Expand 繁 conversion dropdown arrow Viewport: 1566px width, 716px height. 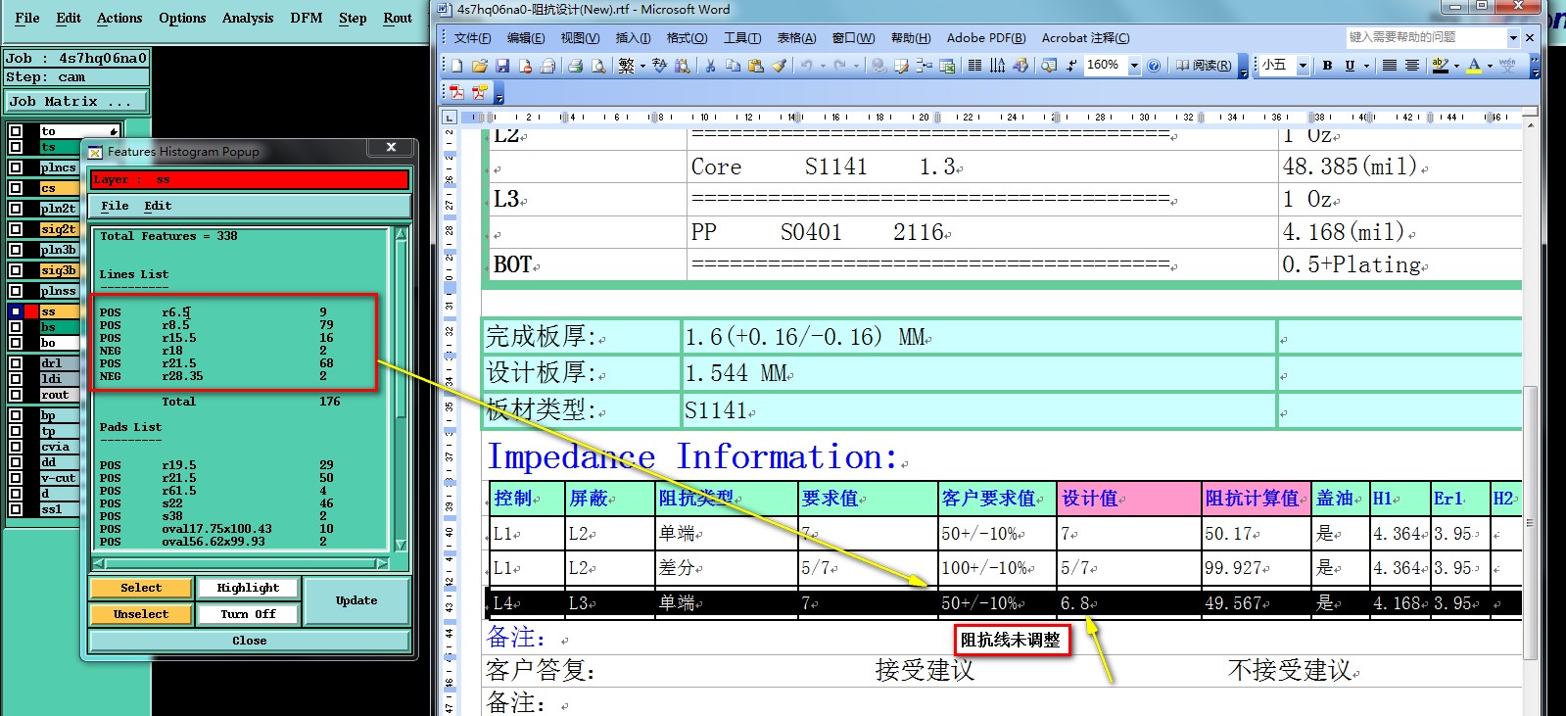[642, 66]
